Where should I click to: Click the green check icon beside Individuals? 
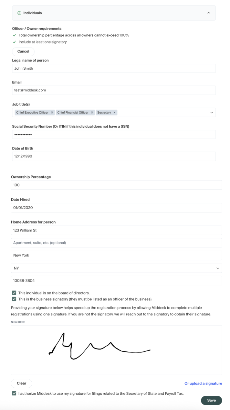[x=19, y=13]
